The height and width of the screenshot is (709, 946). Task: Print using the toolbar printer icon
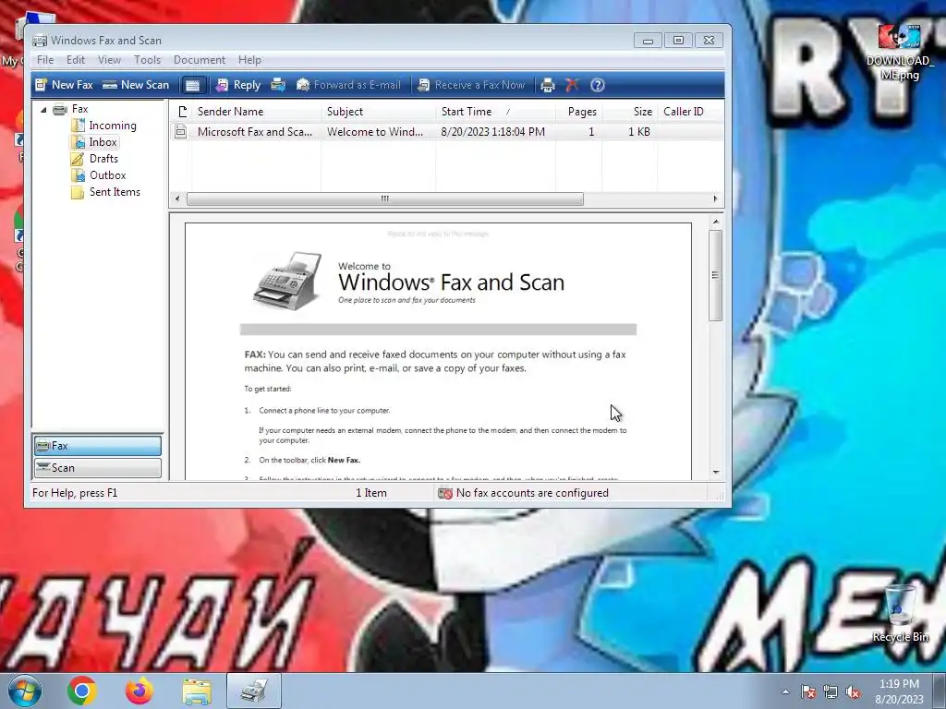pos(547,85)
